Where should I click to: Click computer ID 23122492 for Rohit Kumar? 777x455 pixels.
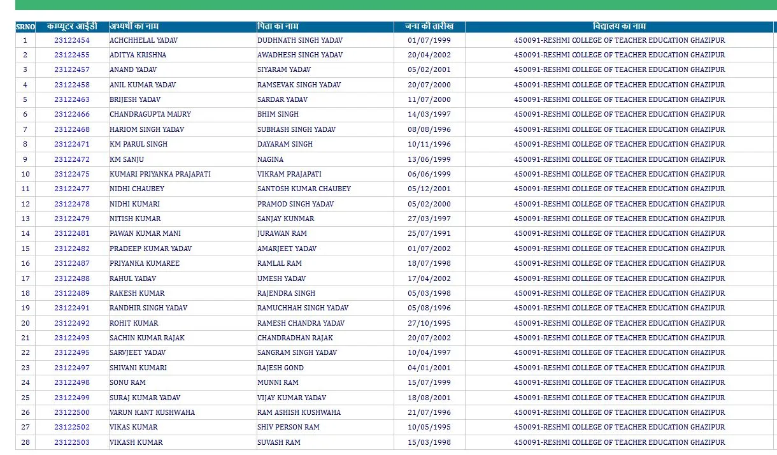pyautogui.click(x=72, y=323)
